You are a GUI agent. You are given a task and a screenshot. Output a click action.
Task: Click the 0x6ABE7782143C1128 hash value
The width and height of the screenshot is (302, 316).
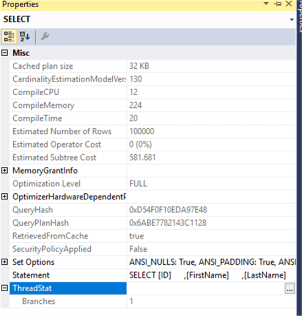(x=168, y=223)
